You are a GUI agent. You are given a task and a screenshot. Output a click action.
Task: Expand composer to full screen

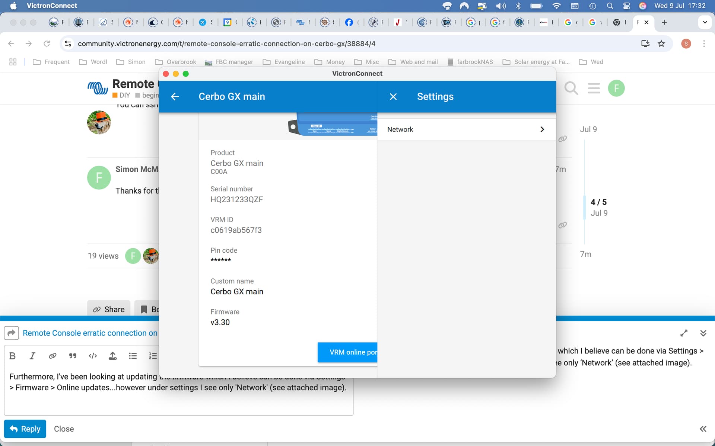click(x=684, y=333)
